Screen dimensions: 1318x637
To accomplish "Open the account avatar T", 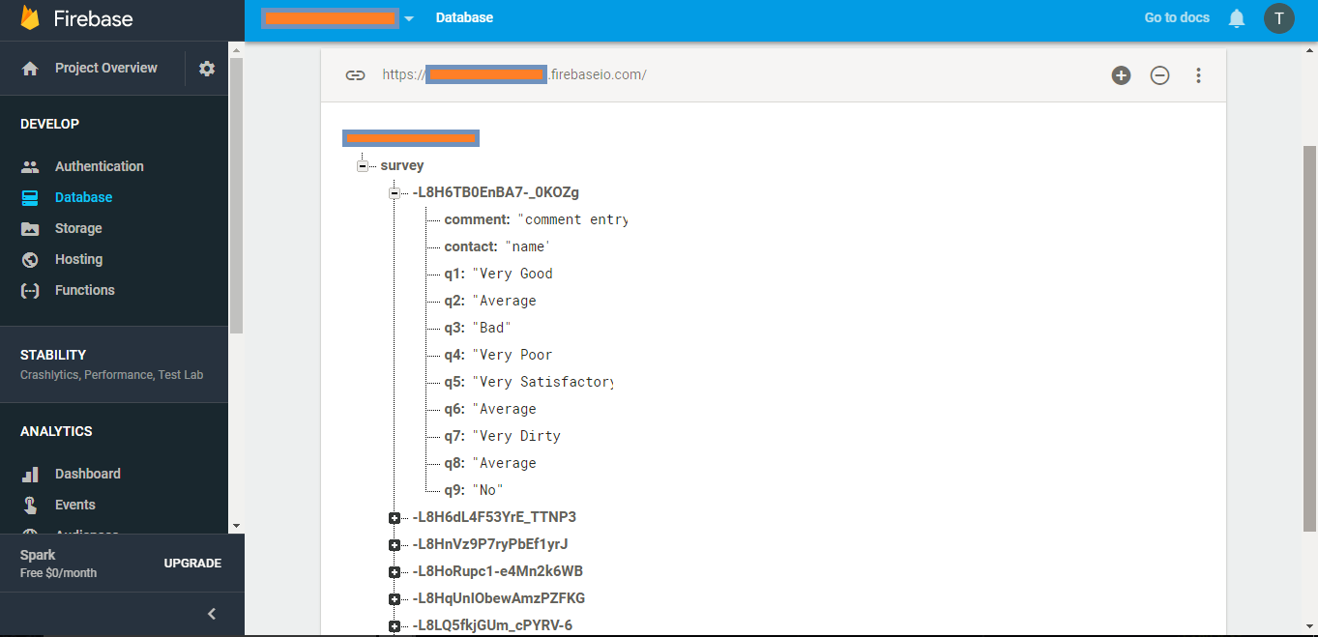I will [1279, 18].
